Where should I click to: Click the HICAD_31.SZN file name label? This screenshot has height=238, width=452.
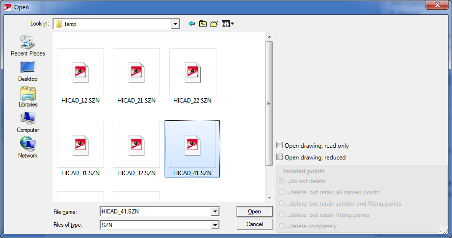80,173
